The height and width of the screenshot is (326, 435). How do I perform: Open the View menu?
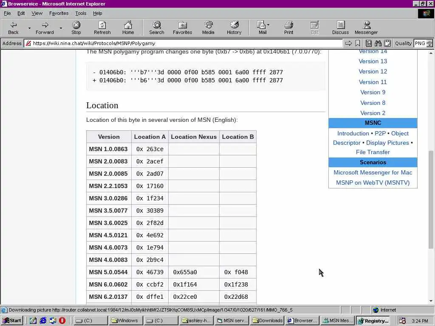point(37,13)
